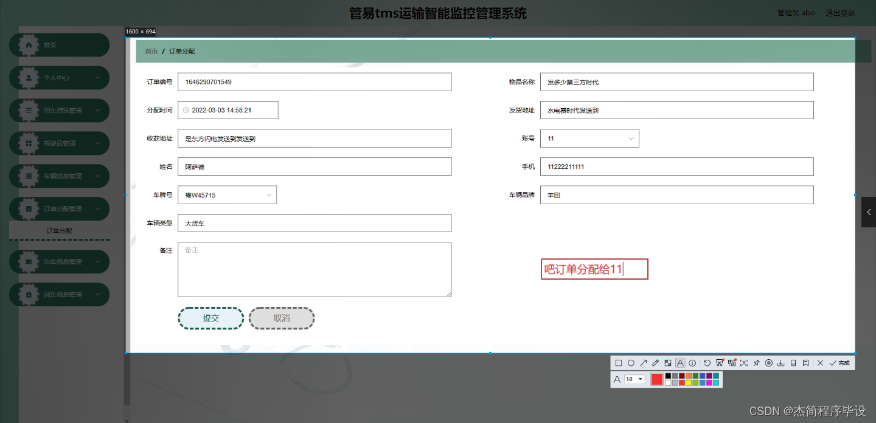Expand the 出车信息管理 sidebar menu
876x423 pixels.
[59, 262]
